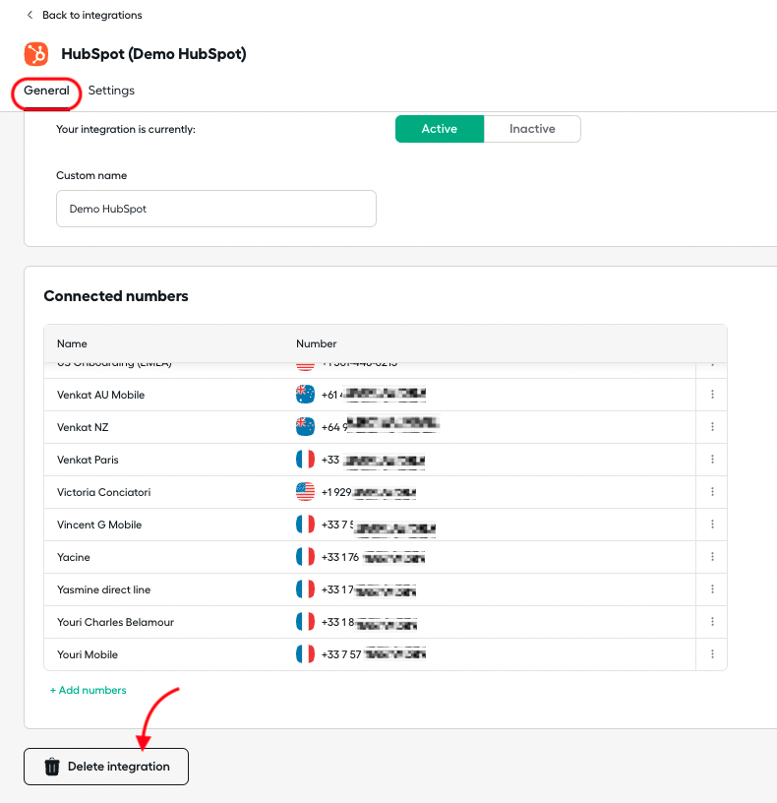Set integration status to Active
The image size is (777, 803).
coord(440,129)
